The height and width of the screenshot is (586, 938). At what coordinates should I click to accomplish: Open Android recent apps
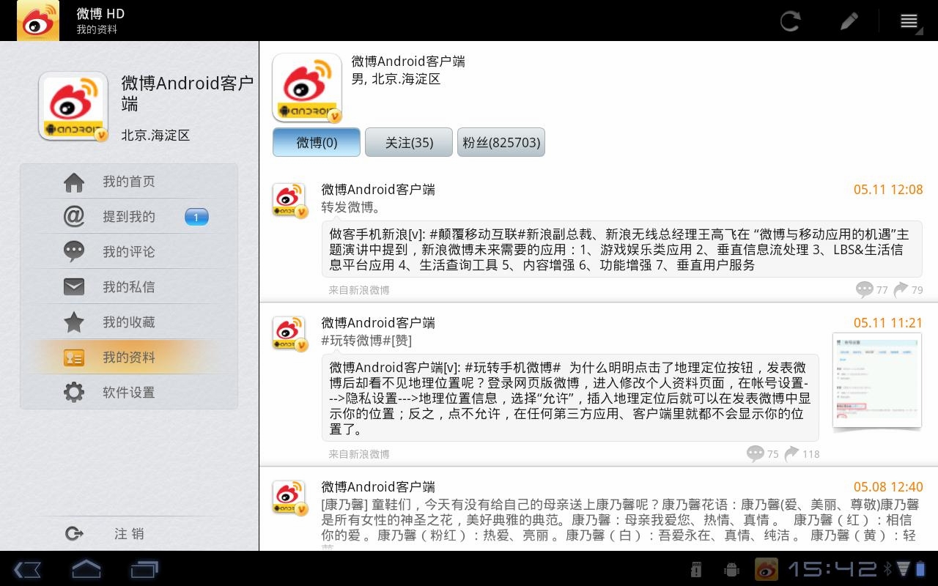click(144, 569)
